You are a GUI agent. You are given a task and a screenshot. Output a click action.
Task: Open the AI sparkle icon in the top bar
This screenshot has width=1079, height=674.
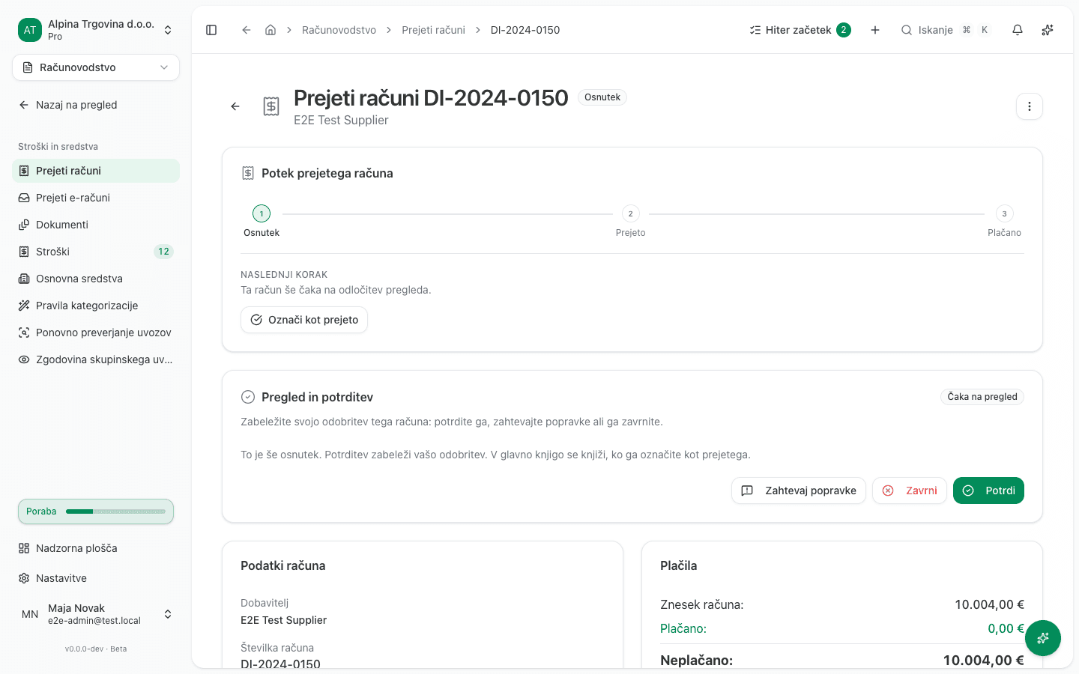pyautogui.click(x=1048, y=30)
